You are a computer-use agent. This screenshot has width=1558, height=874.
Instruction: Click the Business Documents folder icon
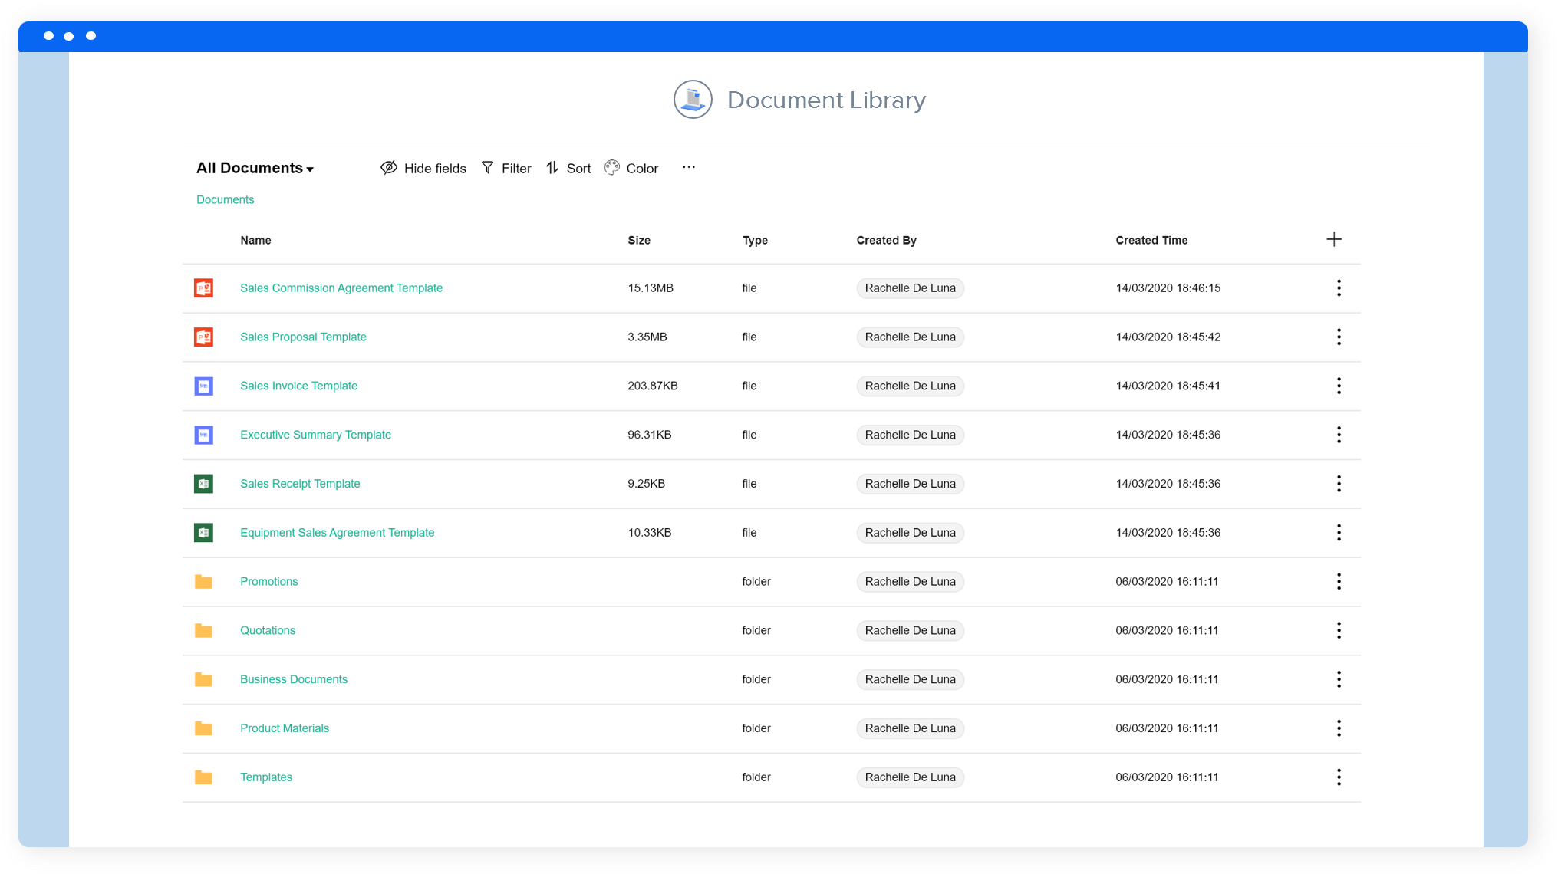coord(203,679)
